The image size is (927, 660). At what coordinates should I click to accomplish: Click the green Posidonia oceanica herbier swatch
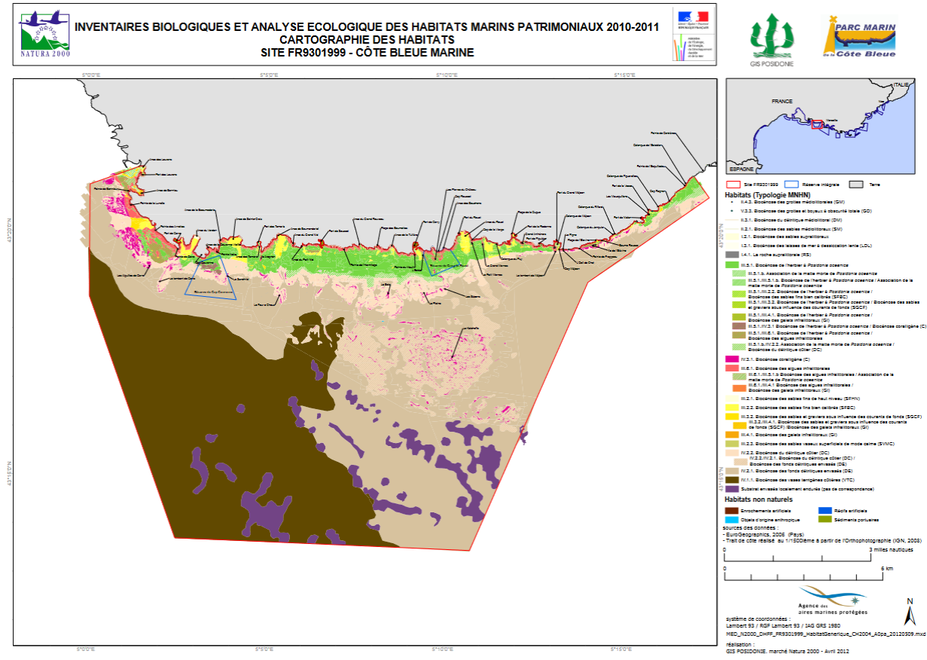[730, 265]
